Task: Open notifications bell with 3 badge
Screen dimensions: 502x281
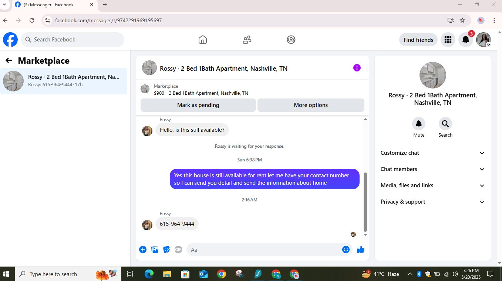Action: tap(466, 40)
